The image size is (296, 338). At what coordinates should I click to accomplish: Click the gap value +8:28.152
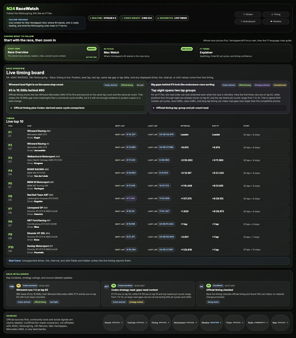[x=218, y=199]
